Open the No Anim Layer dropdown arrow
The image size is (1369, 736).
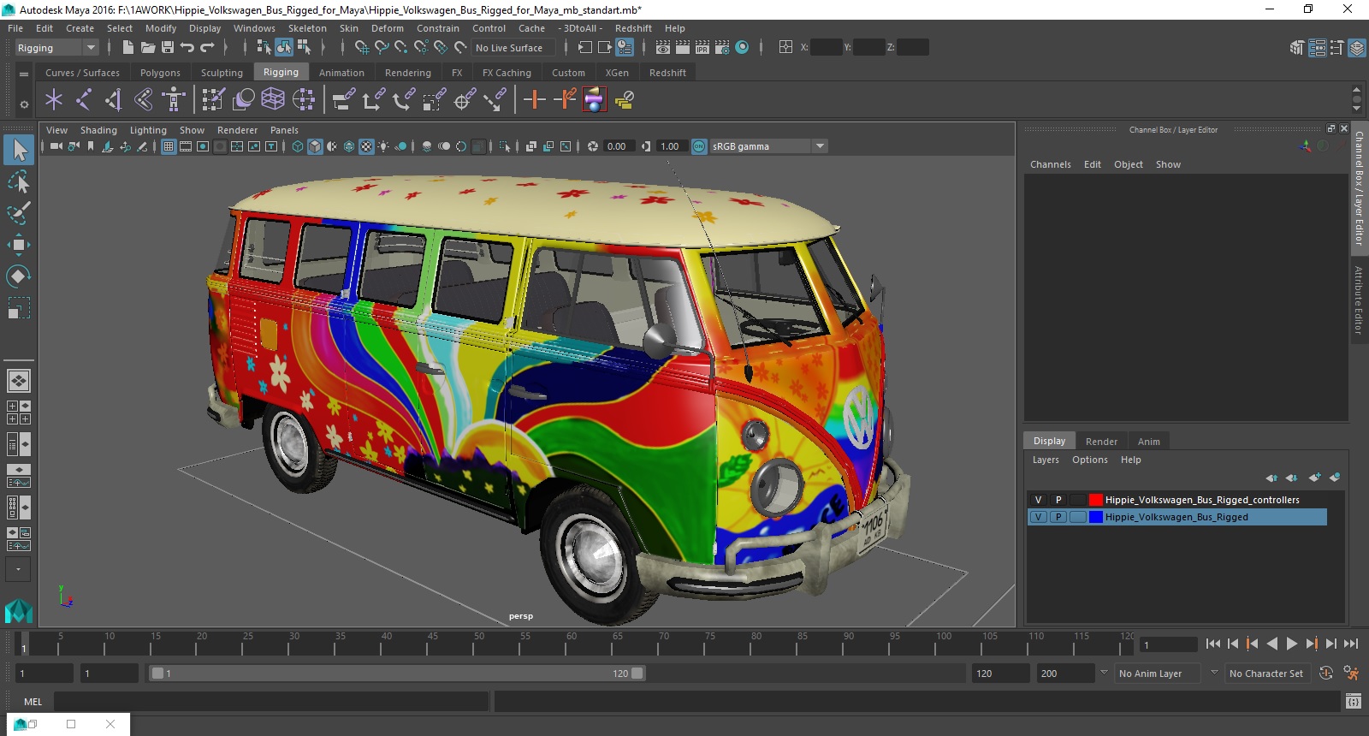(x=1104, y=673)
